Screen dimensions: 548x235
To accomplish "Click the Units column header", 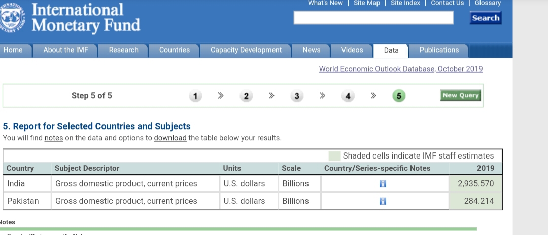I will point(249,169).
